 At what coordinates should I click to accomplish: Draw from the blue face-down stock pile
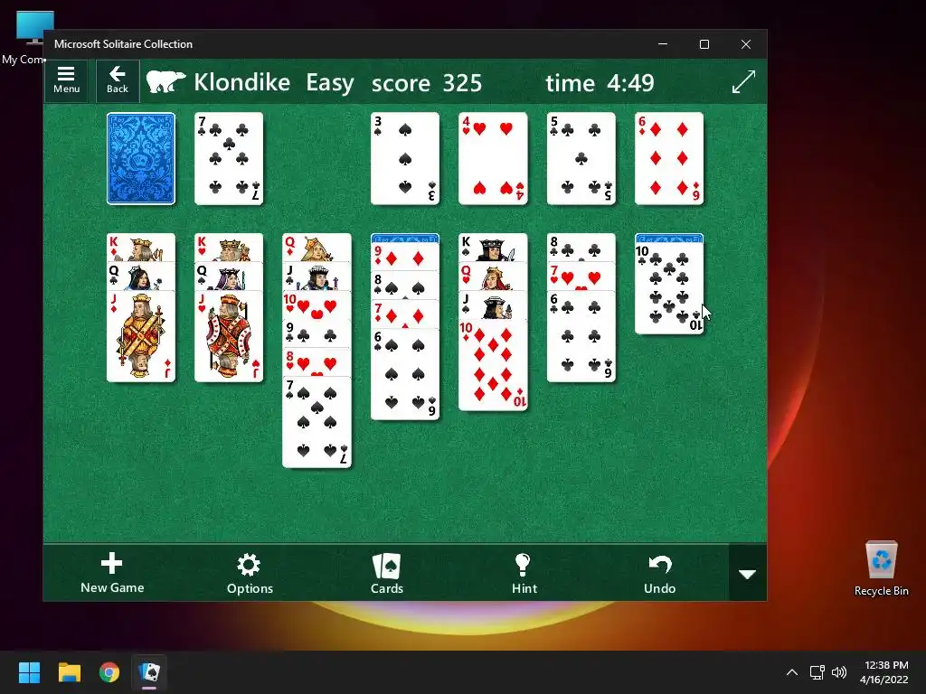(141, 159)
